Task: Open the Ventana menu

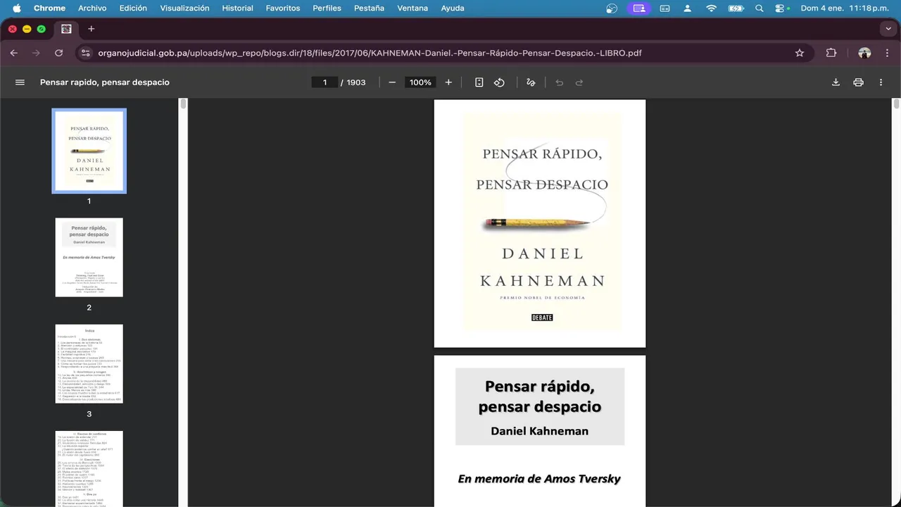Action: coord(412,8)
